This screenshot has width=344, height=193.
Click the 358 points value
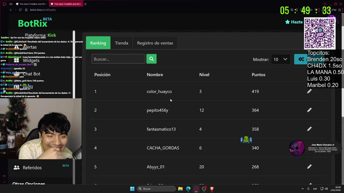tap(255, 129)
